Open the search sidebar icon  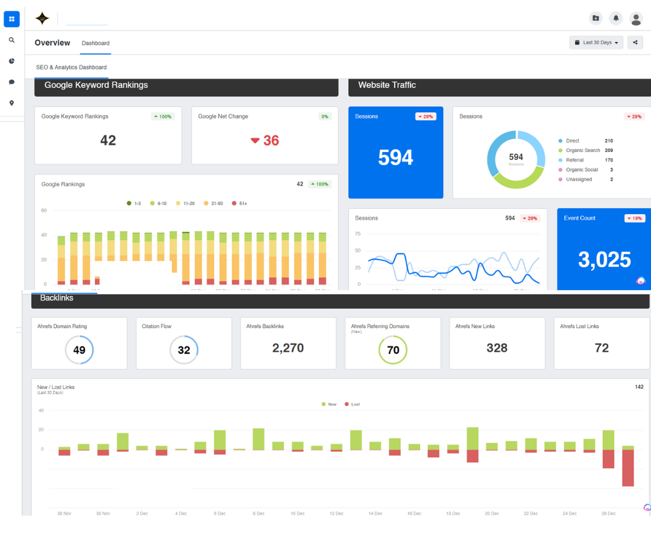[x=11, y=40]
